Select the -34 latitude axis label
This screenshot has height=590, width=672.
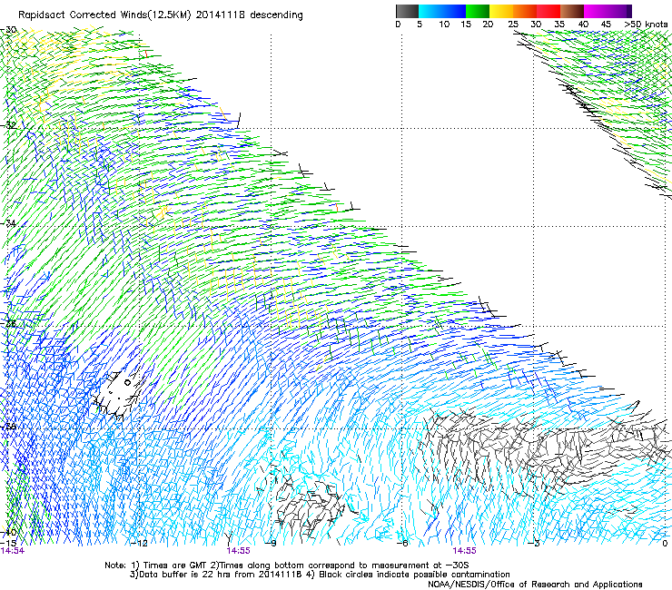point(8,223)
